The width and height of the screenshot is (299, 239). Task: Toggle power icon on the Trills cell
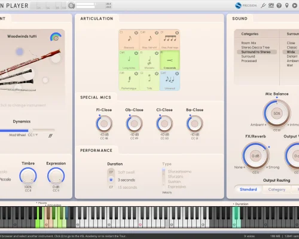pos(157,73)
